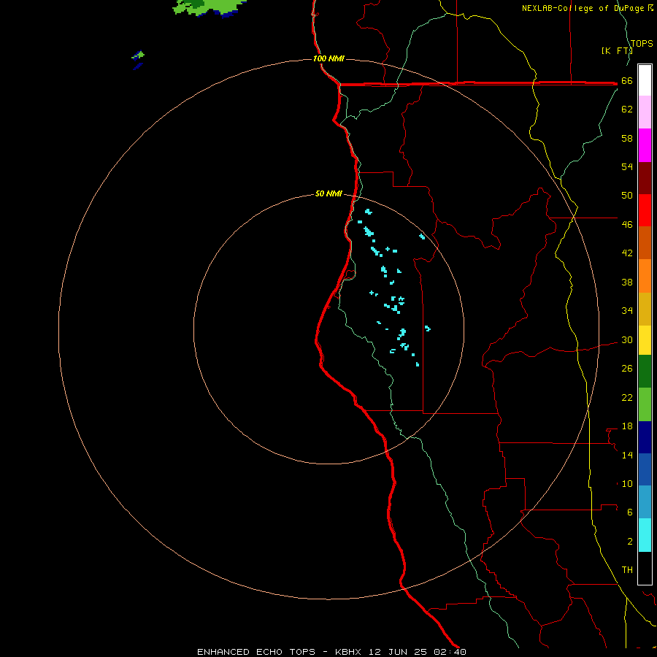
Task: Click the TOPS legend title
Action: point(642,43)
